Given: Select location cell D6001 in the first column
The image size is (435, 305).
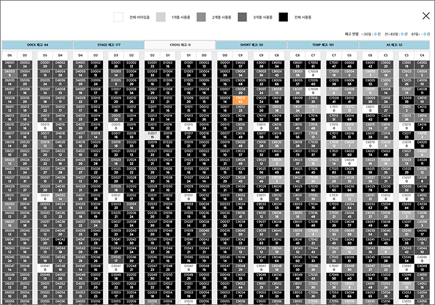Looking at the screenshot, I should point(9,64).
